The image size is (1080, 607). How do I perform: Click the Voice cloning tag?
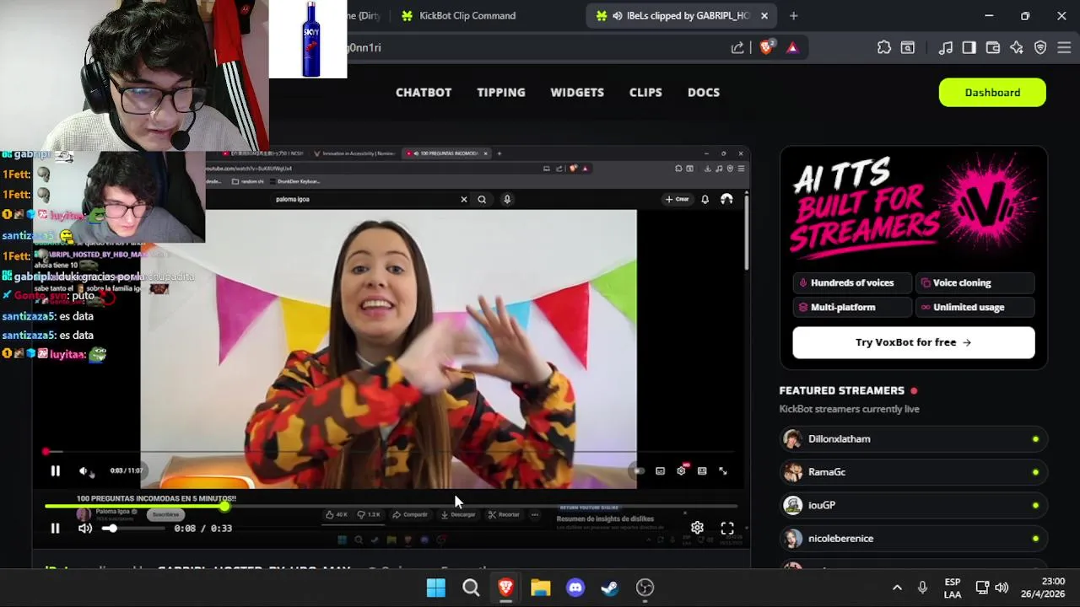click(975, 283)
